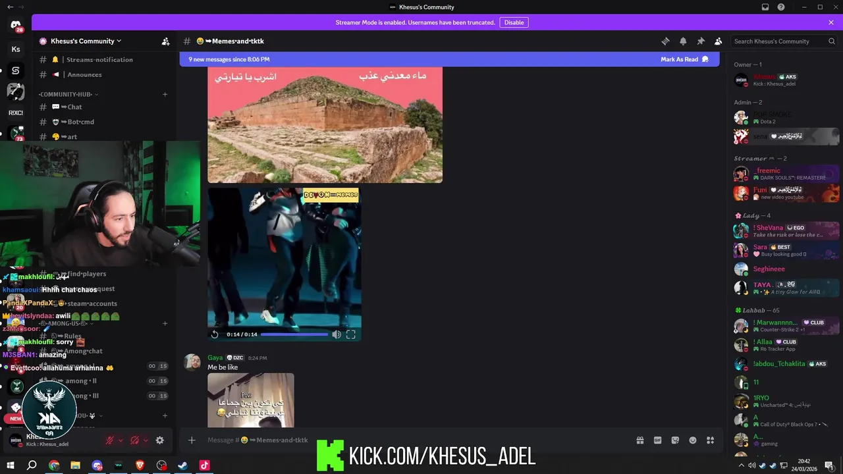Viewport: 843px width, 474px height.
Task: Open member ! SheVana profile
Action: point(786,230)
